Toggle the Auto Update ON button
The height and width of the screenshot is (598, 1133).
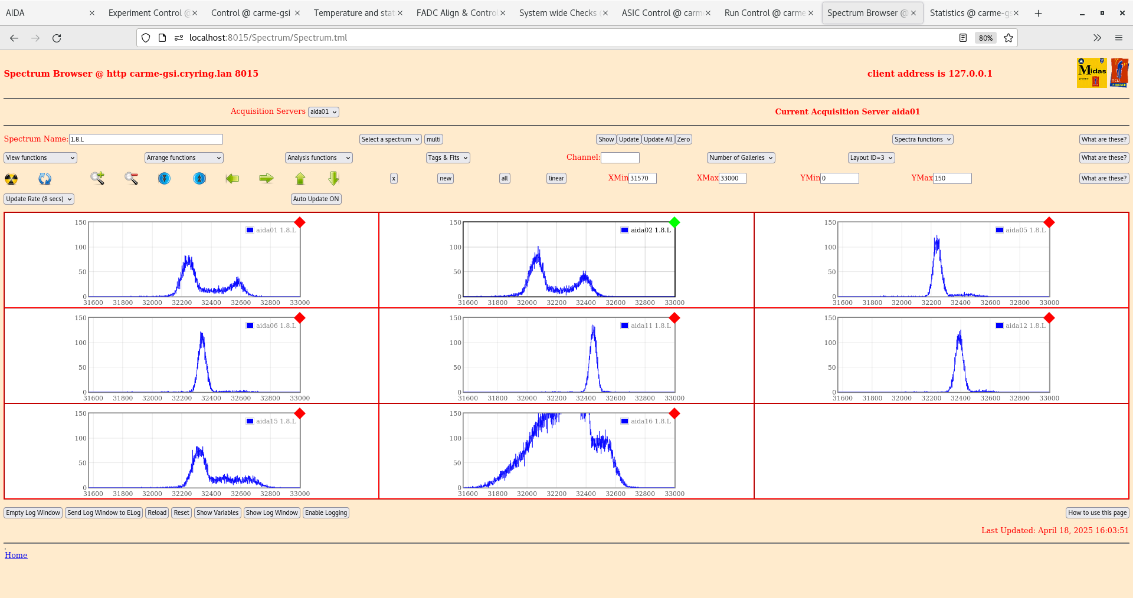(x=316, y=199)
